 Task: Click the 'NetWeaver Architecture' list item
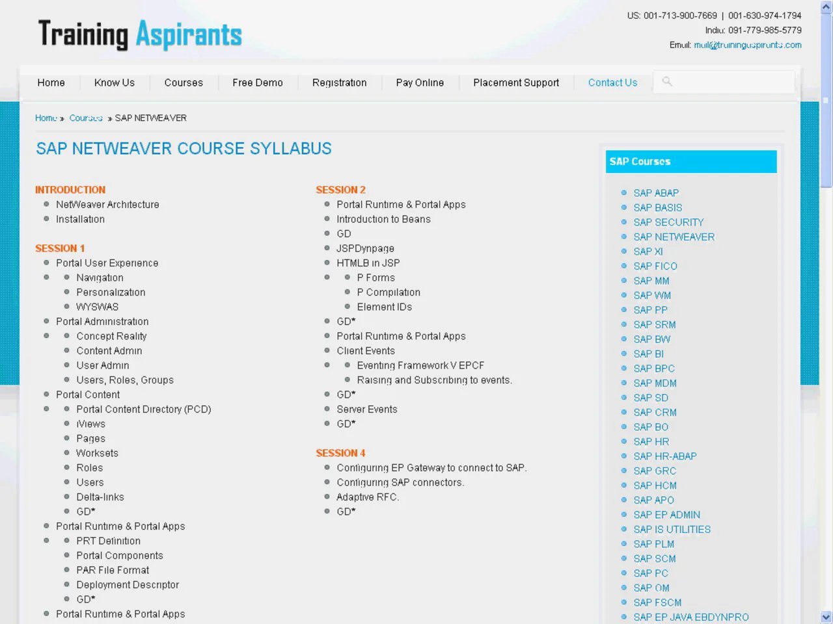[107, 205]
